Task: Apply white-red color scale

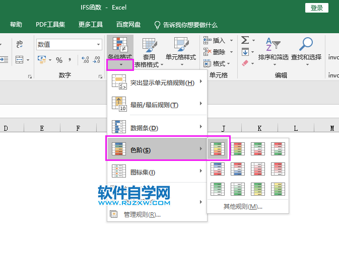Action: click(x=258, y=169)
